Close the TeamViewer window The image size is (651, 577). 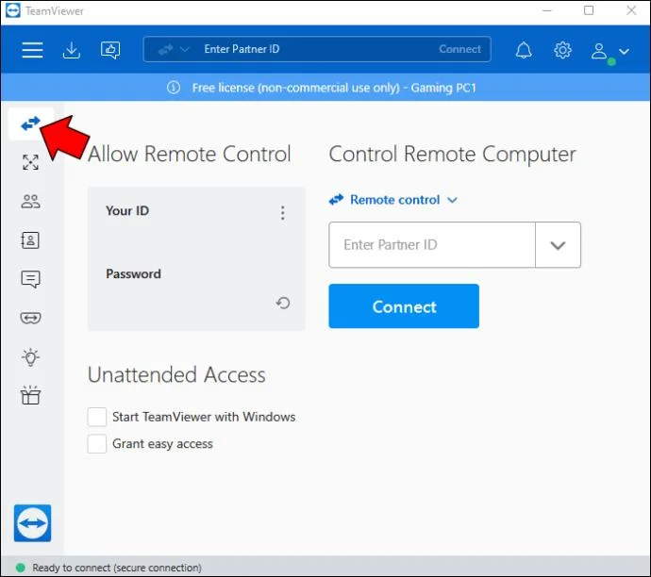pos(631,10)
